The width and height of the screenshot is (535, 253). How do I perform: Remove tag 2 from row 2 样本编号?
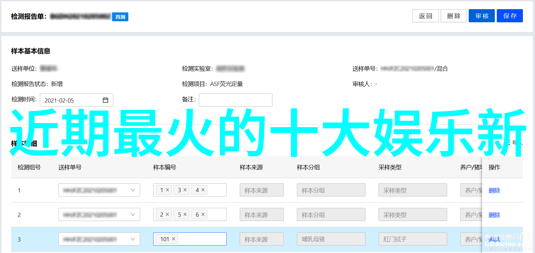coord(167,214)
